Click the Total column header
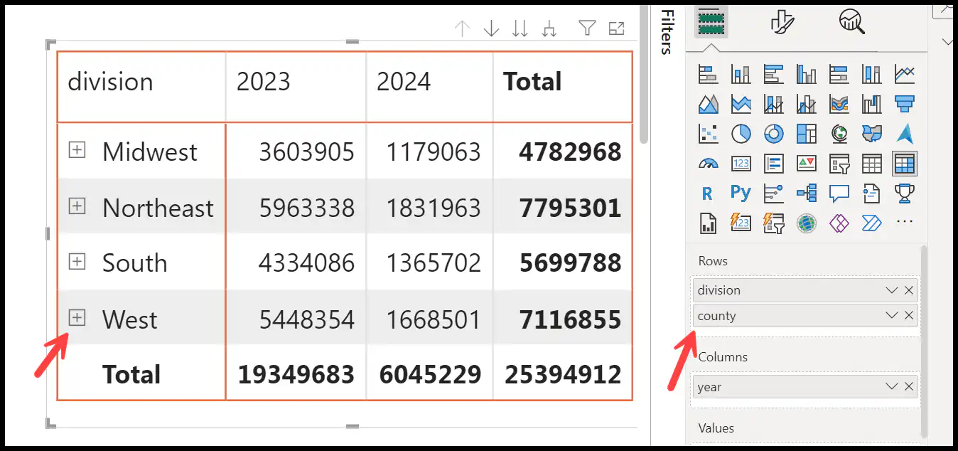Viewport: 958px width, 451px height. coord(532,82)
